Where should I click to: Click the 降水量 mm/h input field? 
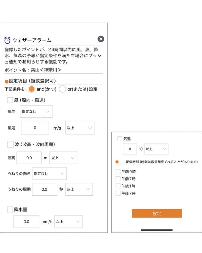27,222
